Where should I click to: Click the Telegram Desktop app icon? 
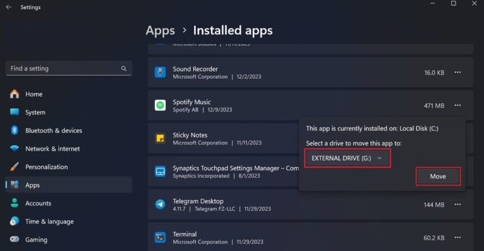pyautogui.click(x=160, y=204)
